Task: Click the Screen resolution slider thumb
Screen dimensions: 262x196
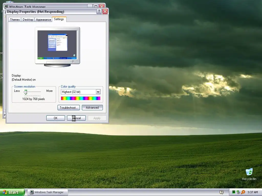Action: click(x=26, y=92)
